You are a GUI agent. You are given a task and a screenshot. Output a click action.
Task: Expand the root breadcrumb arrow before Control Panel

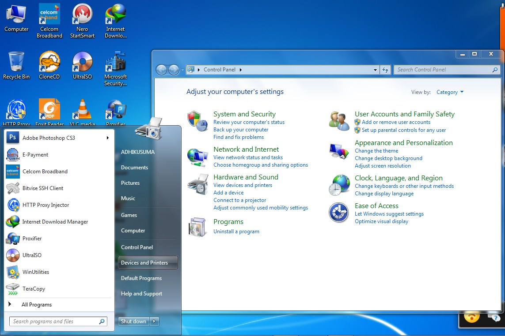[x=199, y=70]
